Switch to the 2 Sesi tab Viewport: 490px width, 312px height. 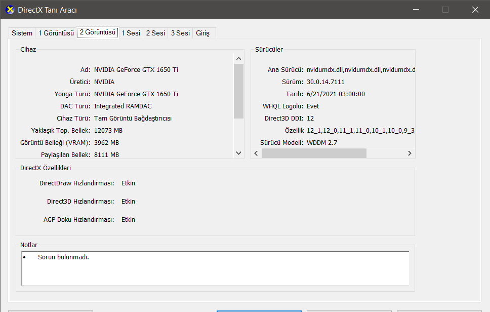155,33
